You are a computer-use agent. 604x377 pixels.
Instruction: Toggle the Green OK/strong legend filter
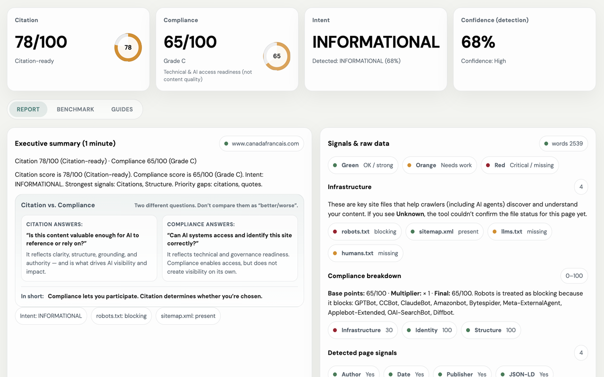click(x=362, y=165)
